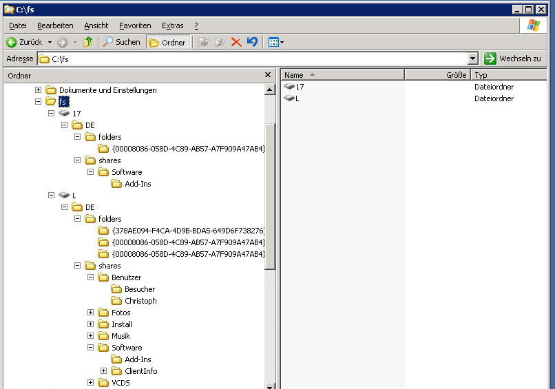Sort by the Name column header

pos(343,75)
